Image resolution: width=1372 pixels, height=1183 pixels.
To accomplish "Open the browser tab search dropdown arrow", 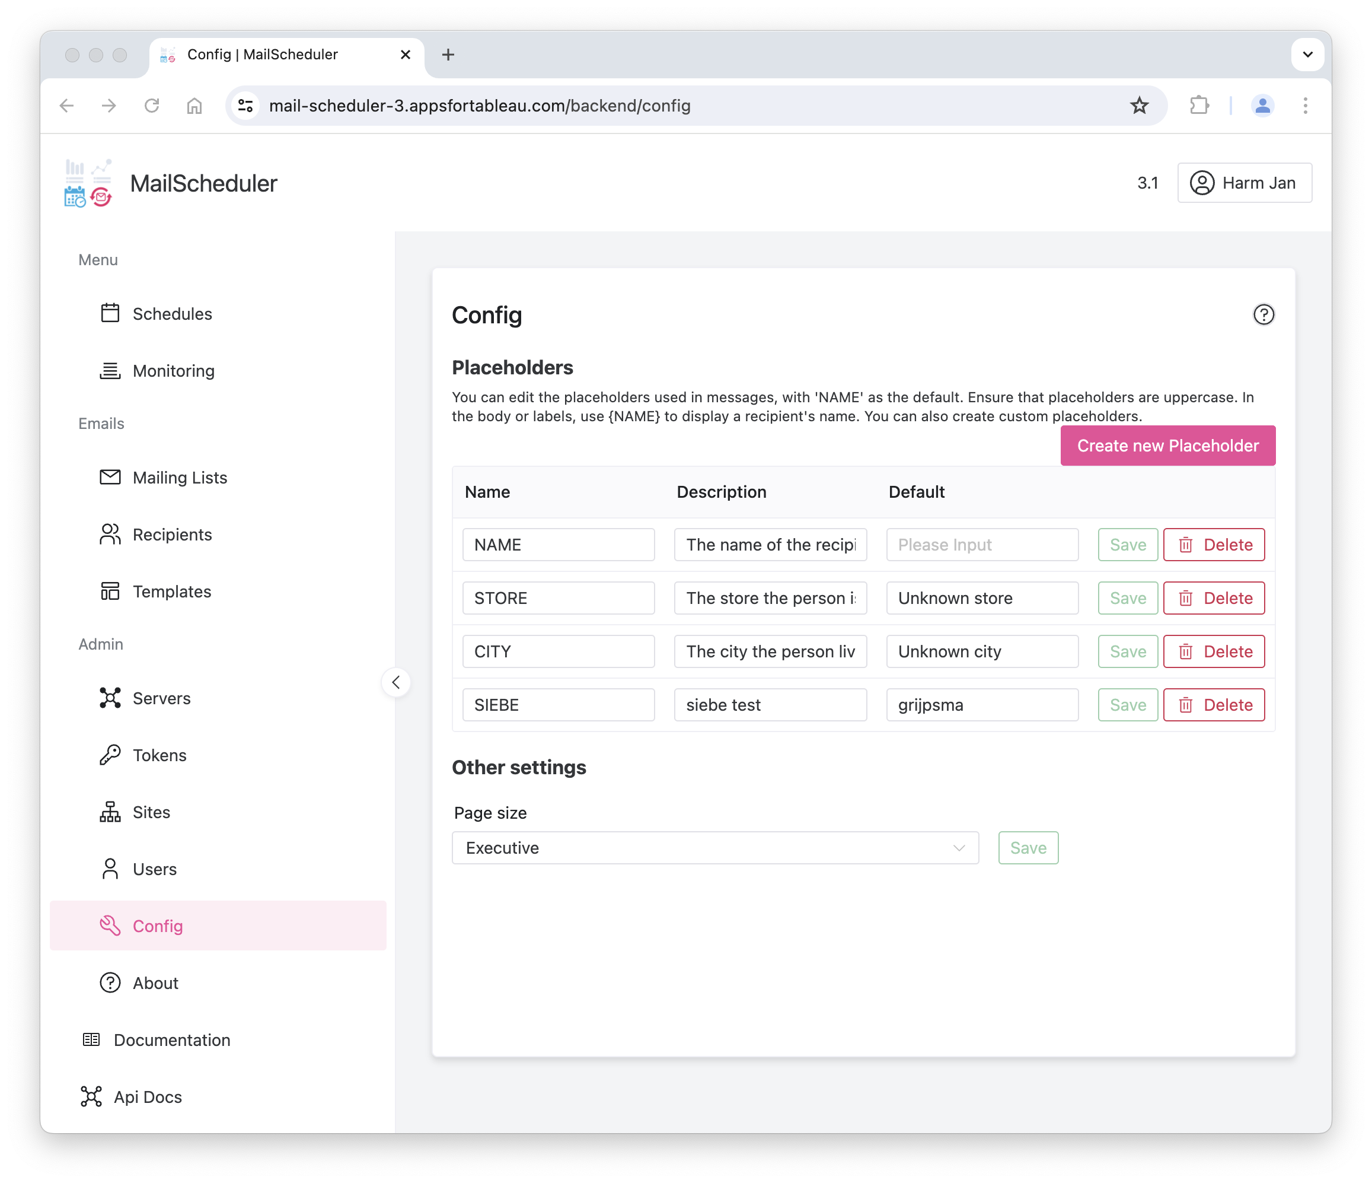I will 1307,55.
